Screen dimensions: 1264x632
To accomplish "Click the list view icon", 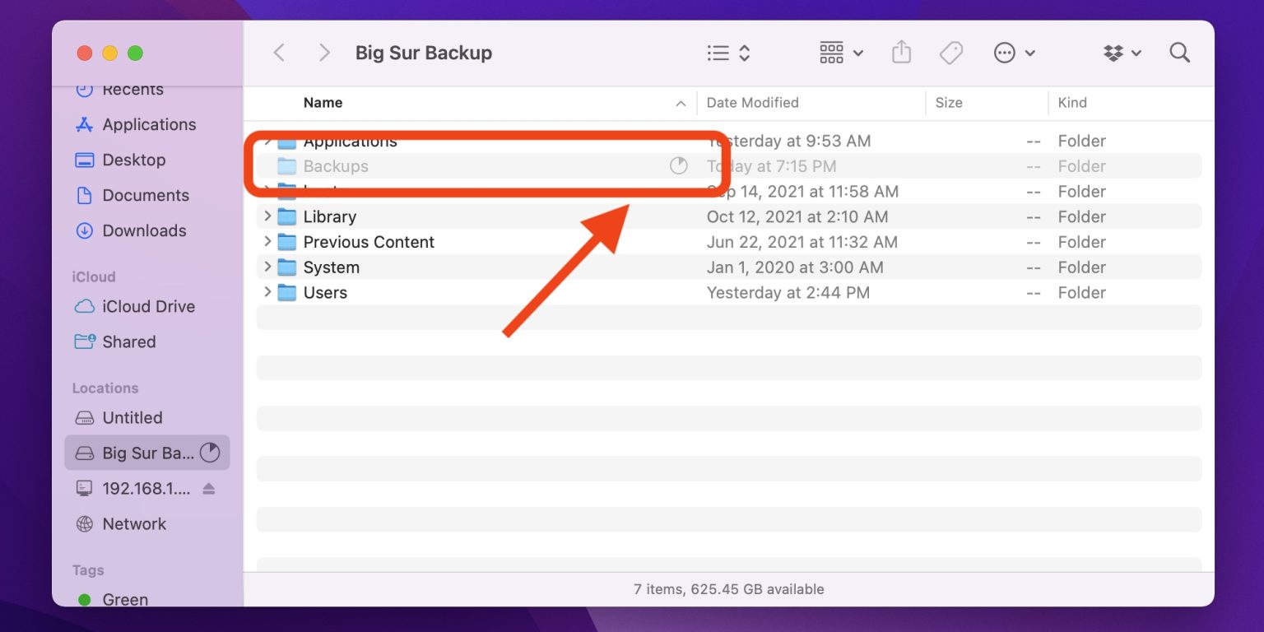I will click(718, 52).
